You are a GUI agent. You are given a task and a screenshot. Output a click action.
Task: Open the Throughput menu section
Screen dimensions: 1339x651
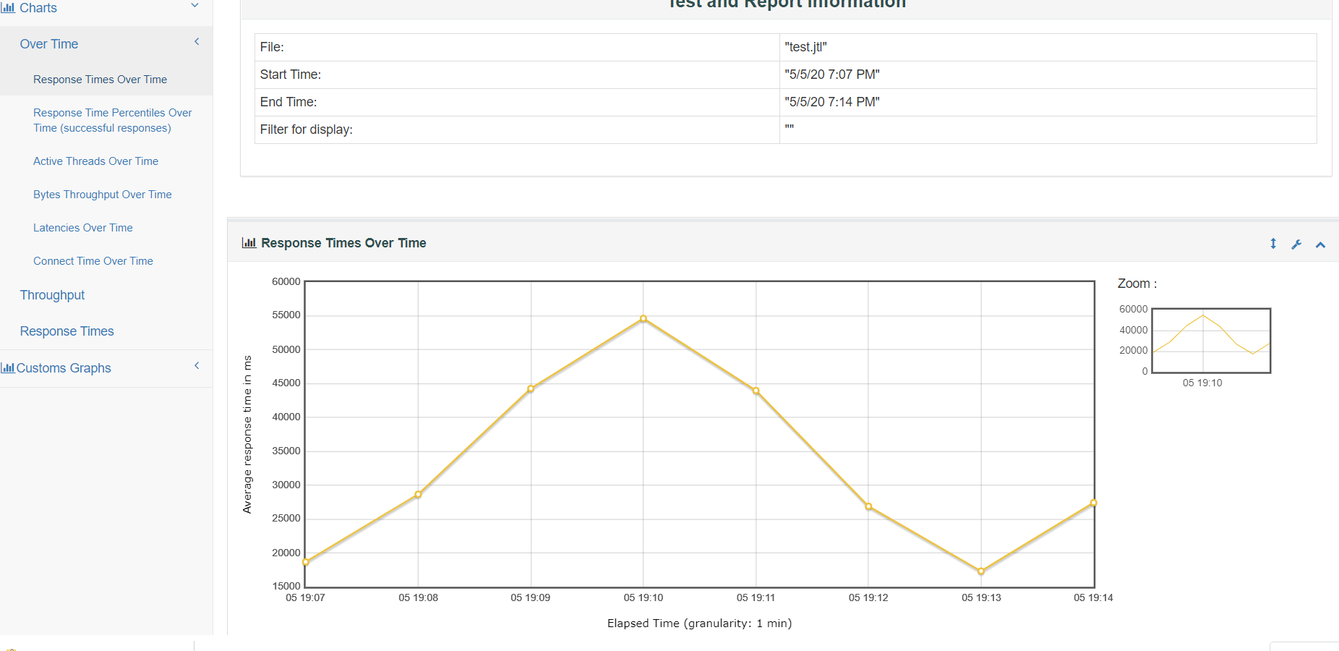click(x=52, y=295)
